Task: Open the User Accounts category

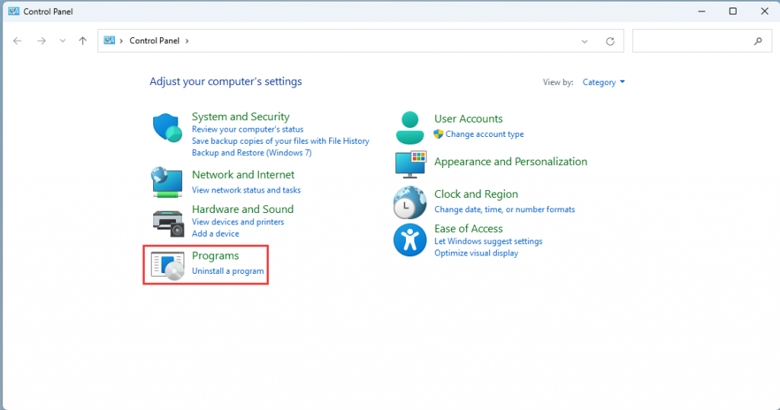Action: click(468, 119)
